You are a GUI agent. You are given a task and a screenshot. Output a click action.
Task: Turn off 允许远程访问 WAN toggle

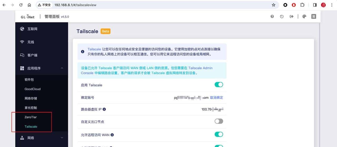[219, 134]
